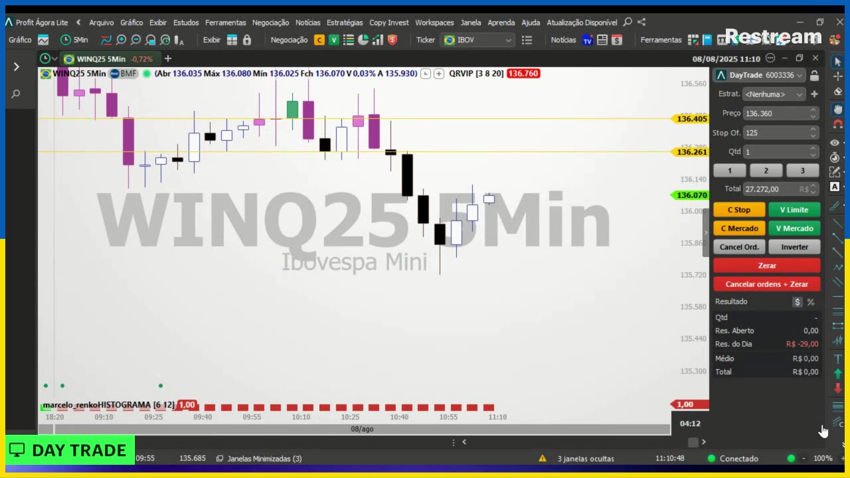Select the eraser tool in right toolbar
The width and height of the screenshot is (850, 478).
(x=837, y=92)
